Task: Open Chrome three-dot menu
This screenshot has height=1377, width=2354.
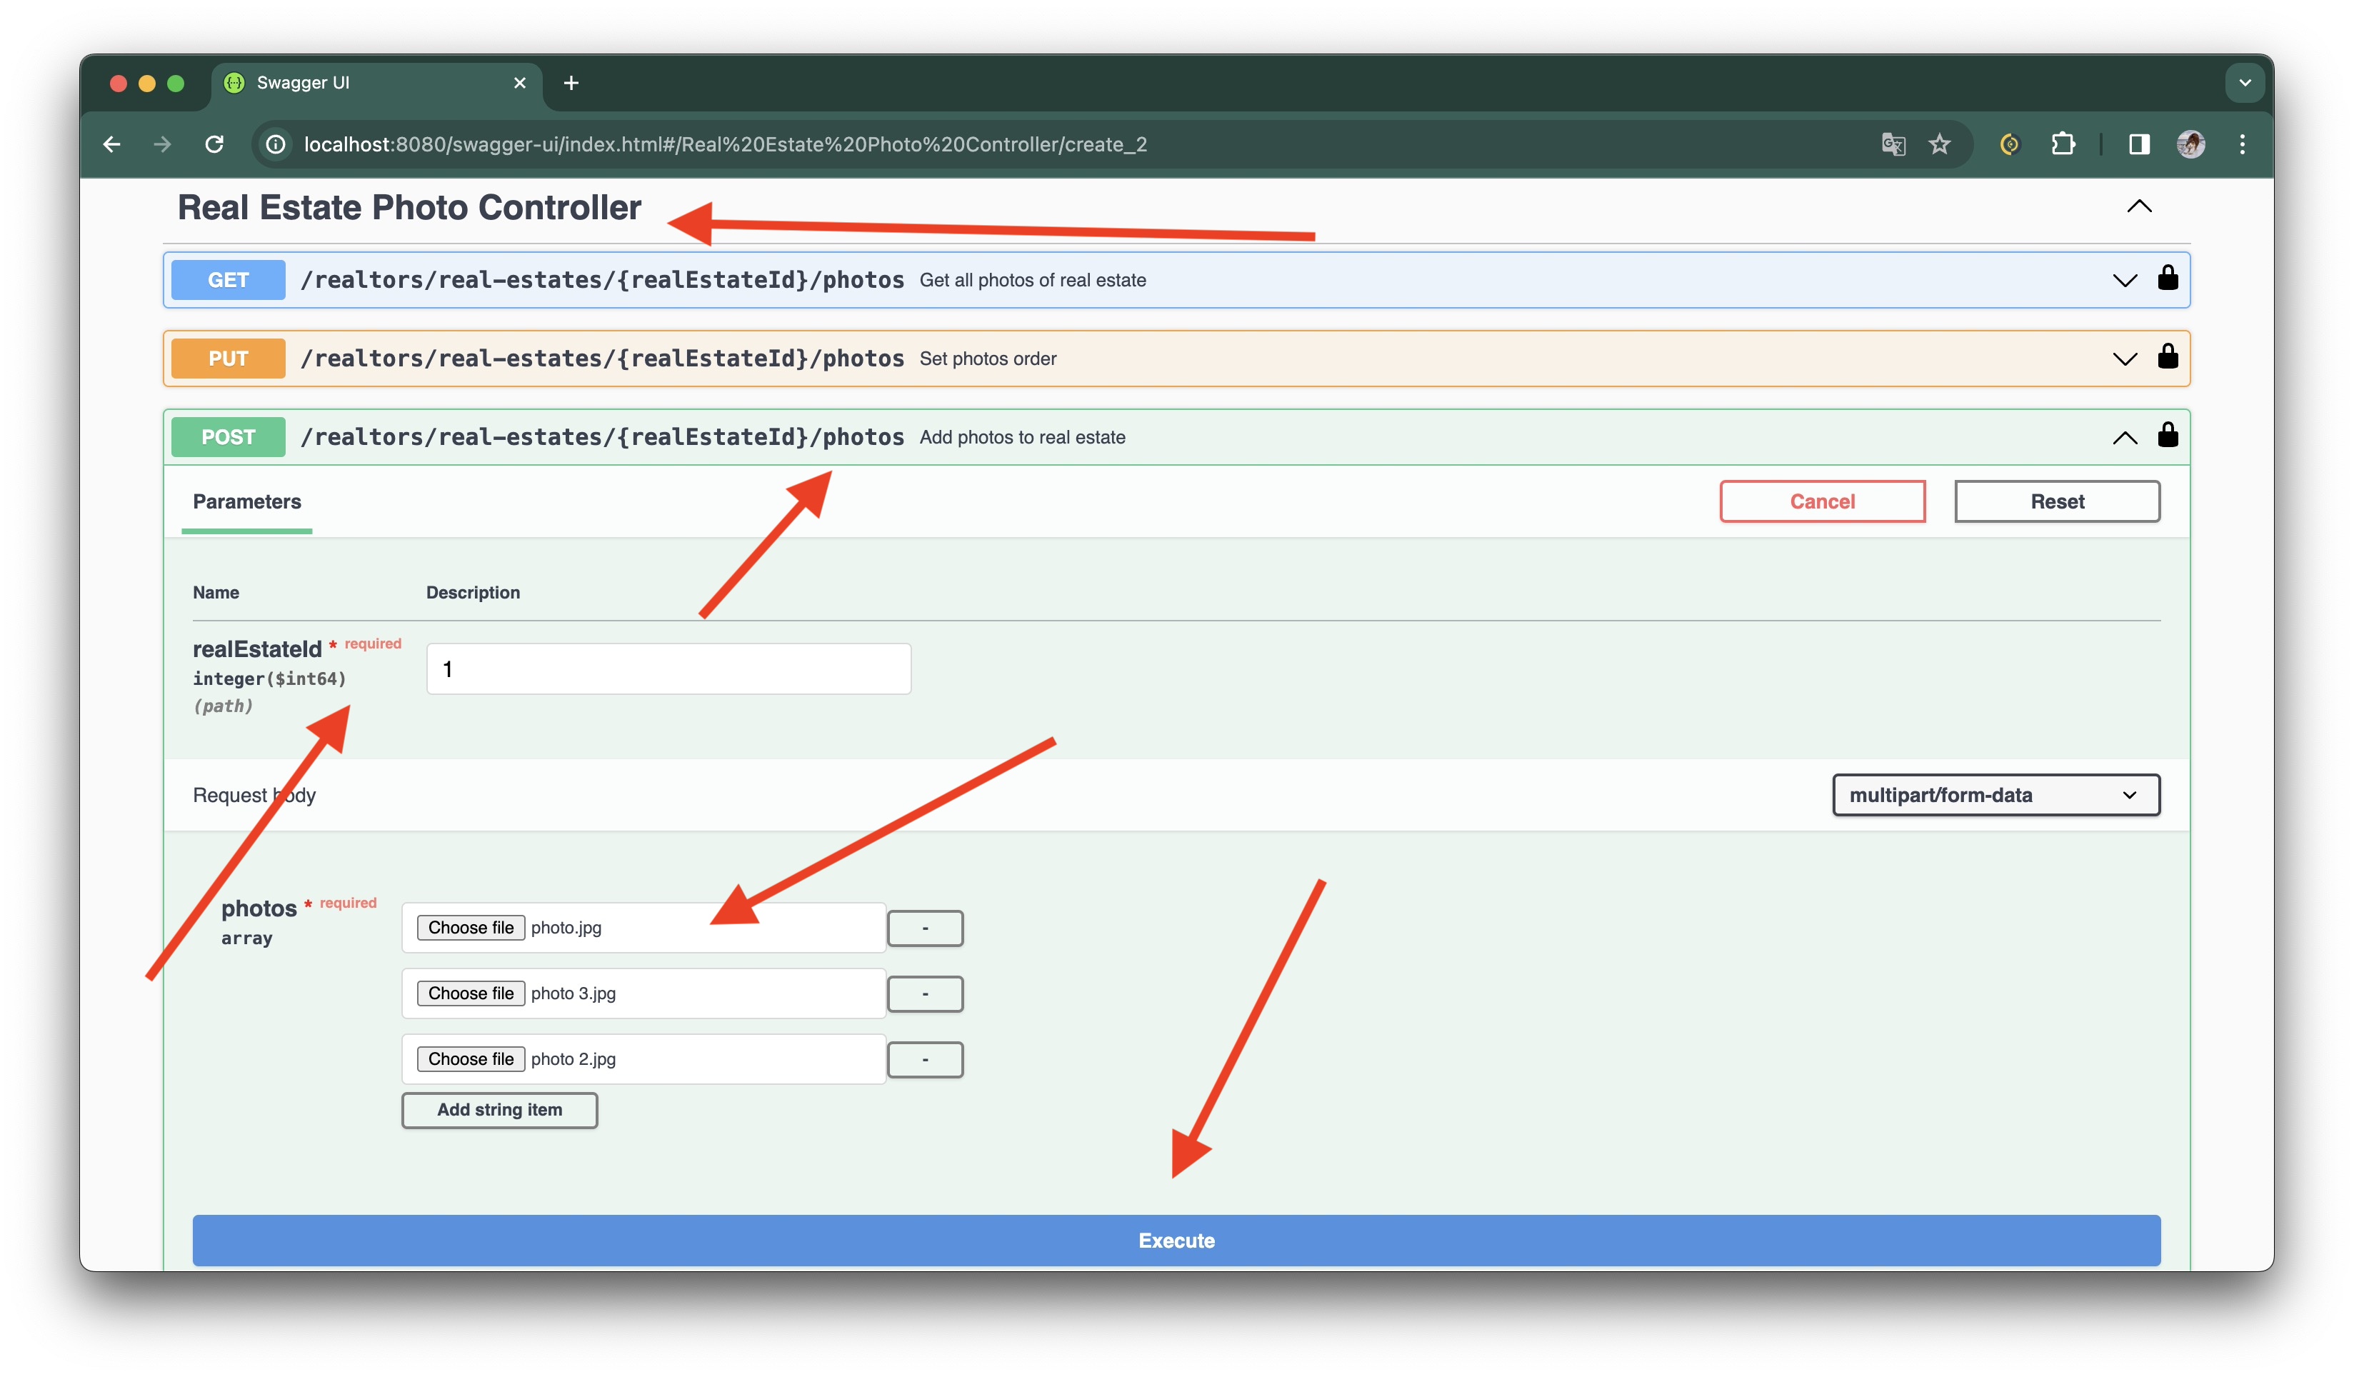Action: pos(2242,144)
